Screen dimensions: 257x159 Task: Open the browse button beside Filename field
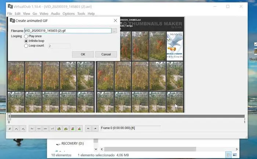point(115,31)
